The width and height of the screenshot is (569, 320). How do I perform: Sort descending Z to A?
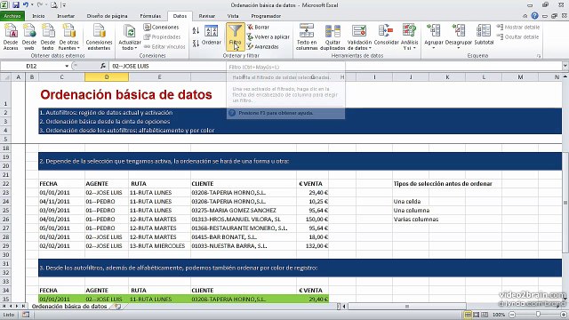[196, 44]
